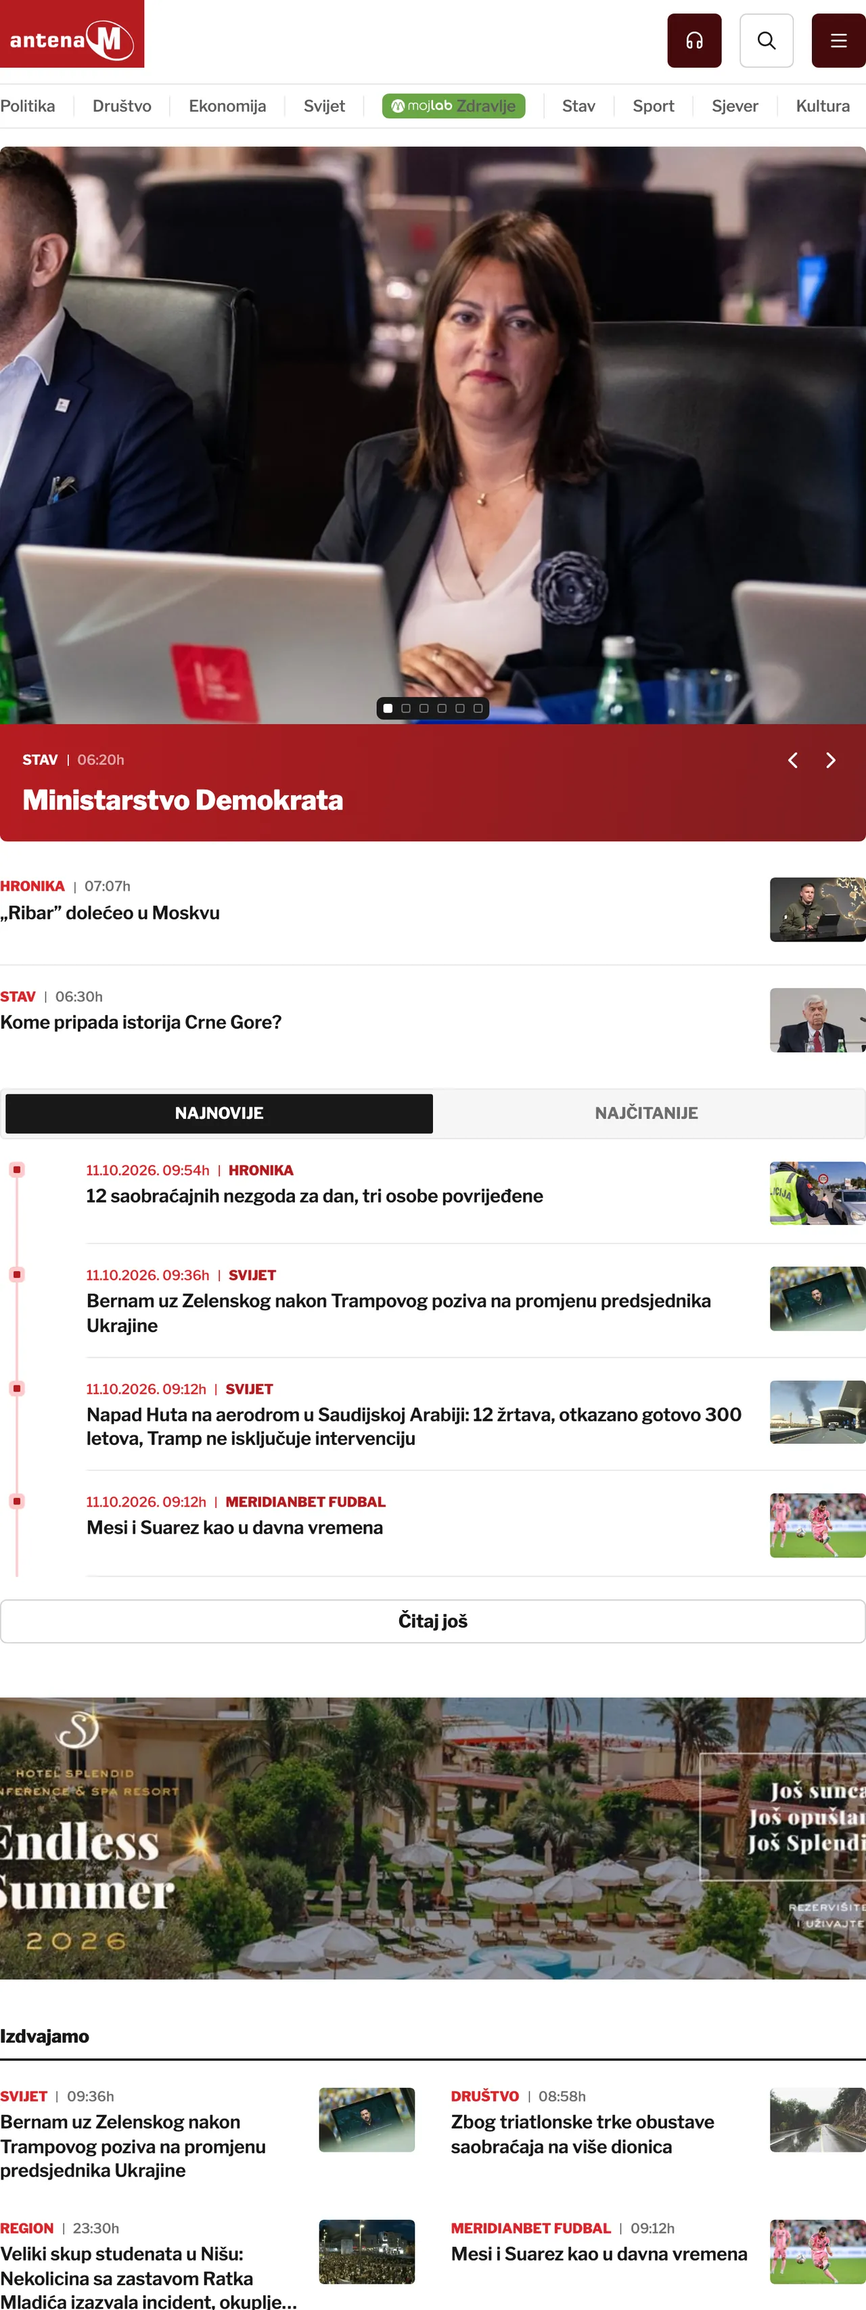Open the Sjever section

pos(734,106)
